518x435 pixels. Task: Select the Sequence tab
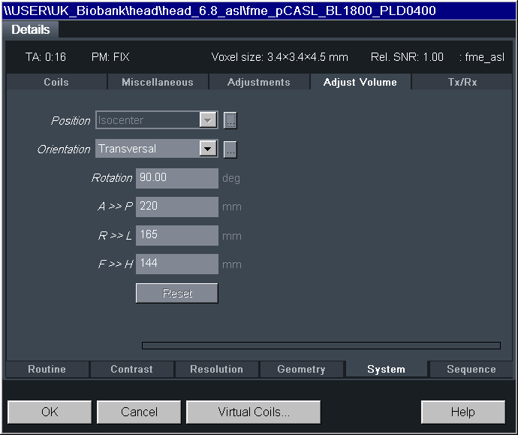471,369
